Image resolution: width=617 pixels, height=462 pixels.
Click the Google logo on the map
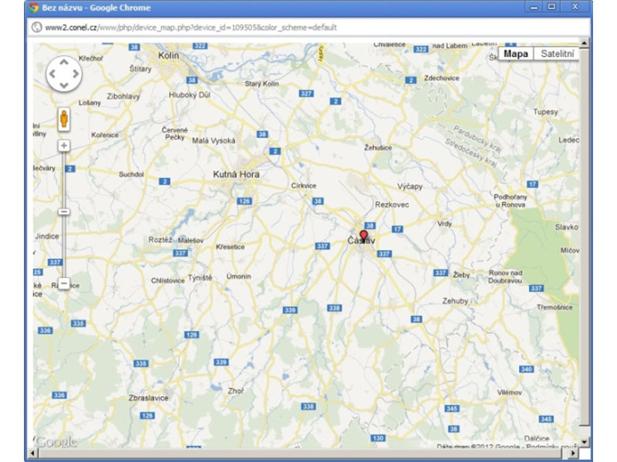(56, 442)
